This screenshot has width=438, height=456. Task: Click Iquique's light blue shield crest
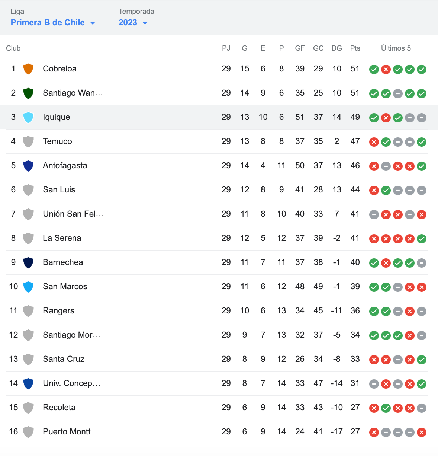coord(28,117)
